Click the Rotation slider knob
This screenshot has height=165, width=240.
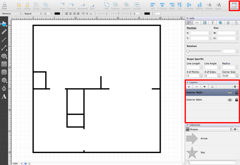188,51
